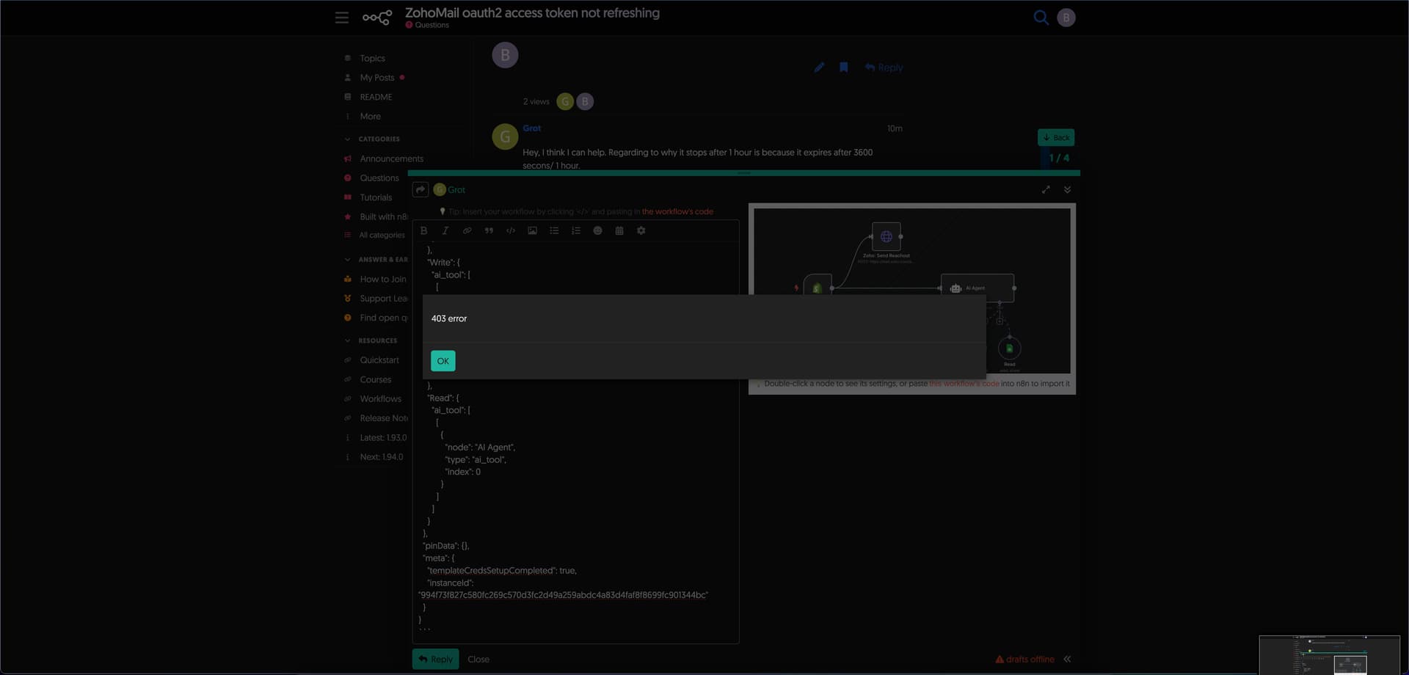Click the Questions category under topic title
The image size is (1409, 675).
click(427, 25)
